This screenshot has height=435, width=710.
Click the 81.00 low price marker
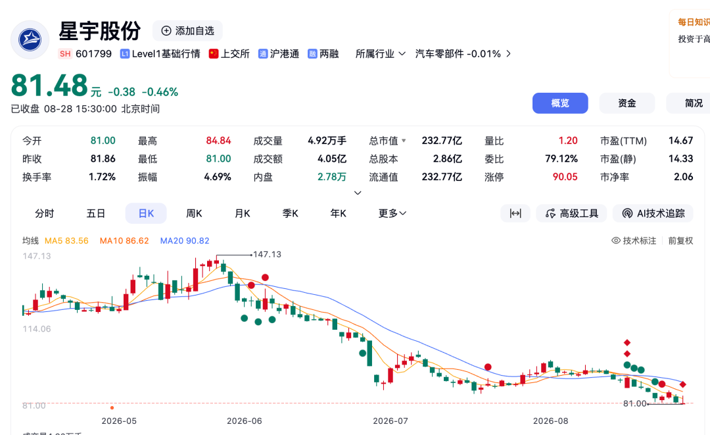(635, 403)
